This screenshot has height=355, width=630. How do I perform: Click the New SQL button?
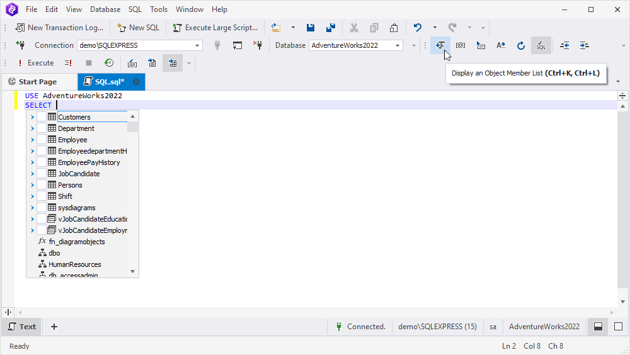click(x=138, y=28)
